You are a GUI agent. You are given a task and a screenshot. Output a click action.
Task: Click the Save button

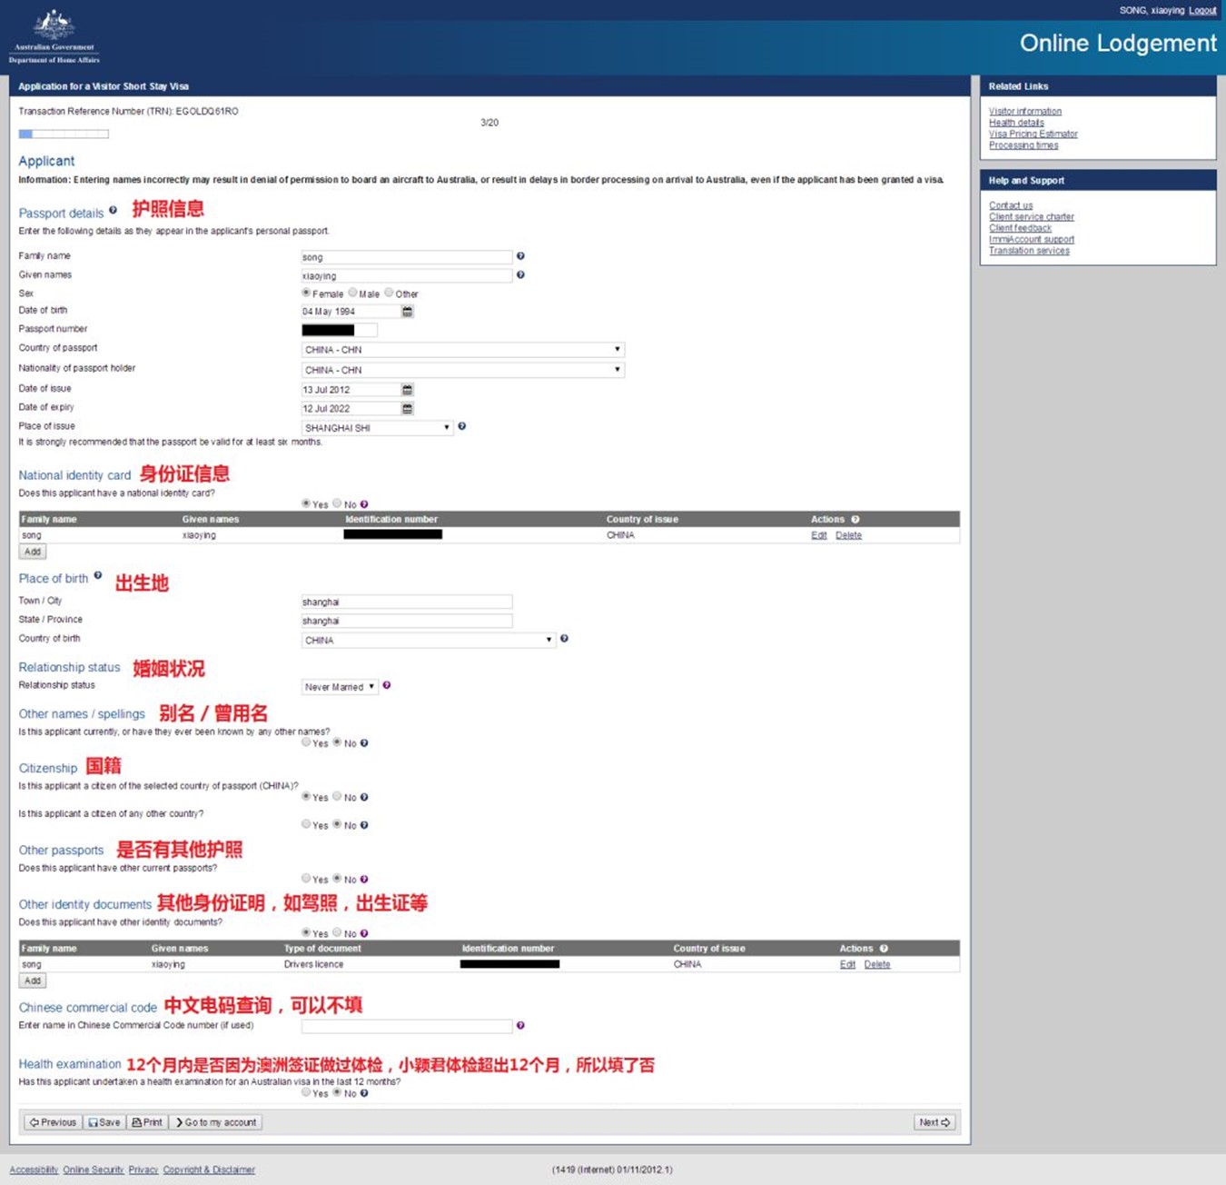[x=104, y=1122]
